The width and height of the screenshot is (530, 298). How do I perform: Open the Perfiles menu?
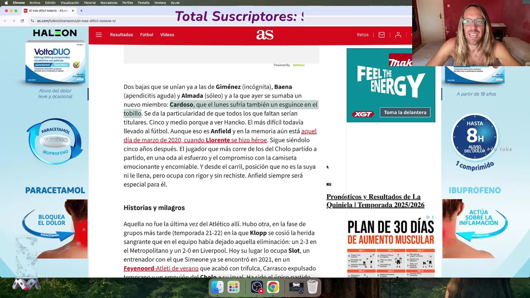pyautogui.click(x=128, y=2)
